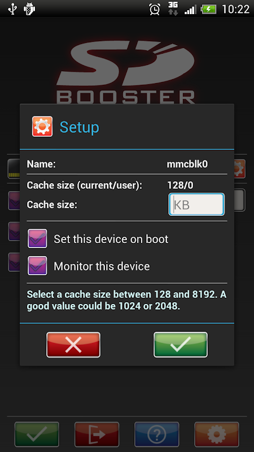Confirm setup with the green checkmark button
Screen dimensions: 254x452
coord(181,345)
